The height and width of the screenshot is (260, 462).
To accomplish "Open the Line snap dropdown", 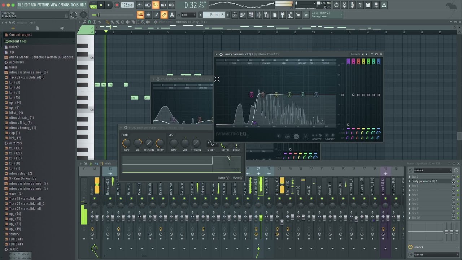I will (188, 15).
